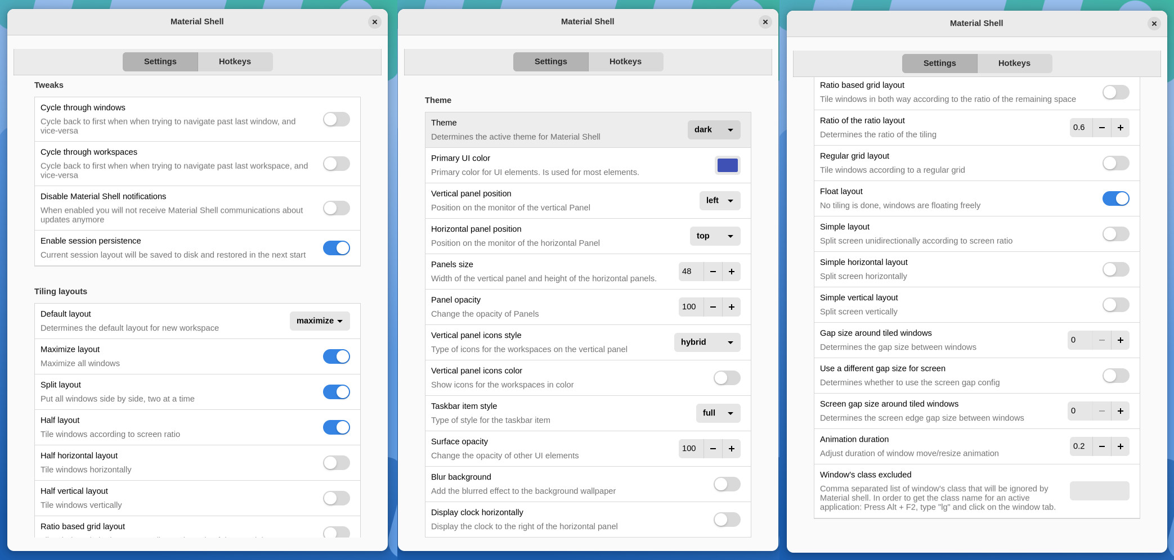Toggle Use a different gap size for screen
Image resolution: width=1174 pixels, height=560 pixels.
coord(1116,376)
